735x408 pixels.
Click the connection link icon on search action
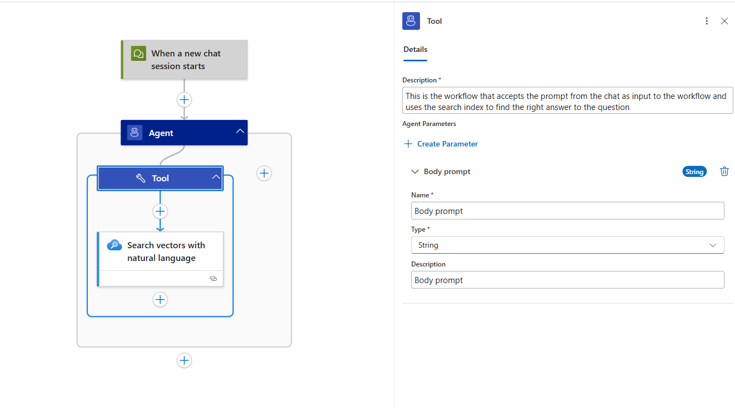point(213,279)
